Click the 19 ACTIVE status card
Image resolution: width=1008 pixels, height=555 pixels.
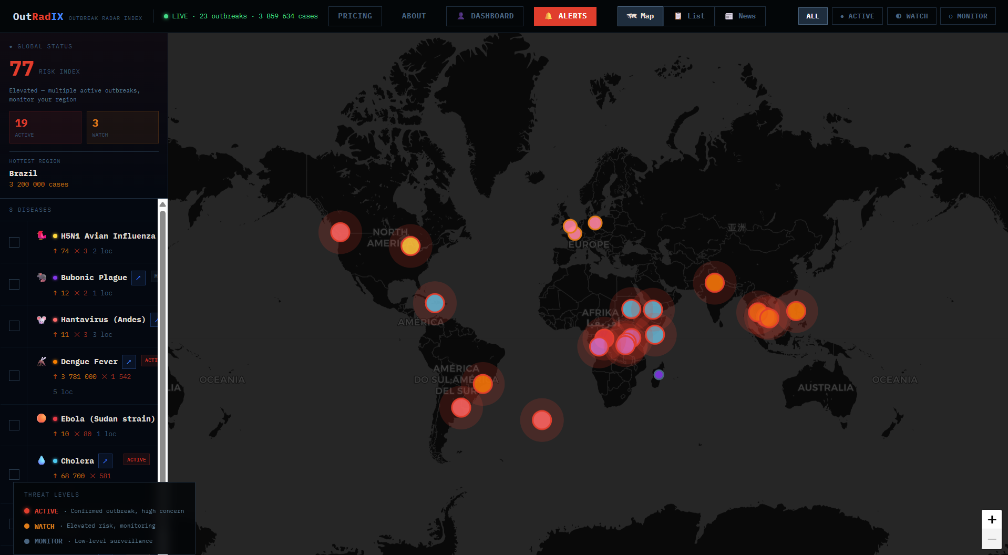[45, 127]
